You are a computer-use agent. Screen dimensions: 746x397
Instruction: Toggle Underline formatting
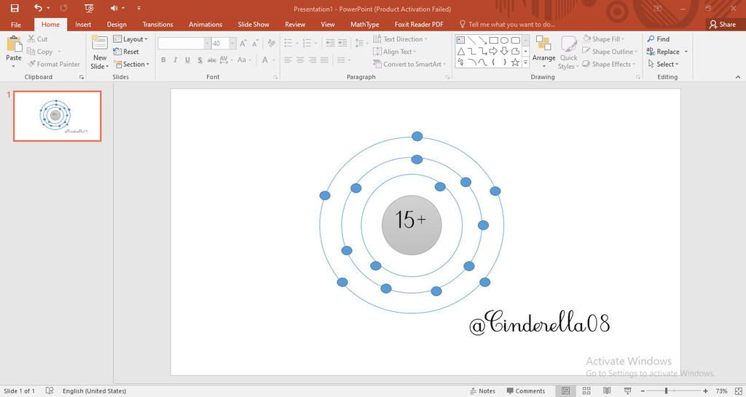[187, 60]
